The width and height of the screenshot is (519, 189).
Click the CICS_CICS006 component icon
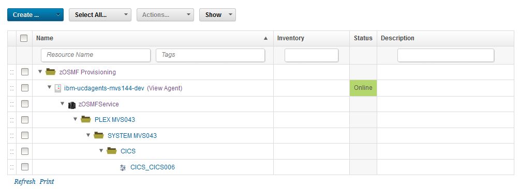pos(123,167)
